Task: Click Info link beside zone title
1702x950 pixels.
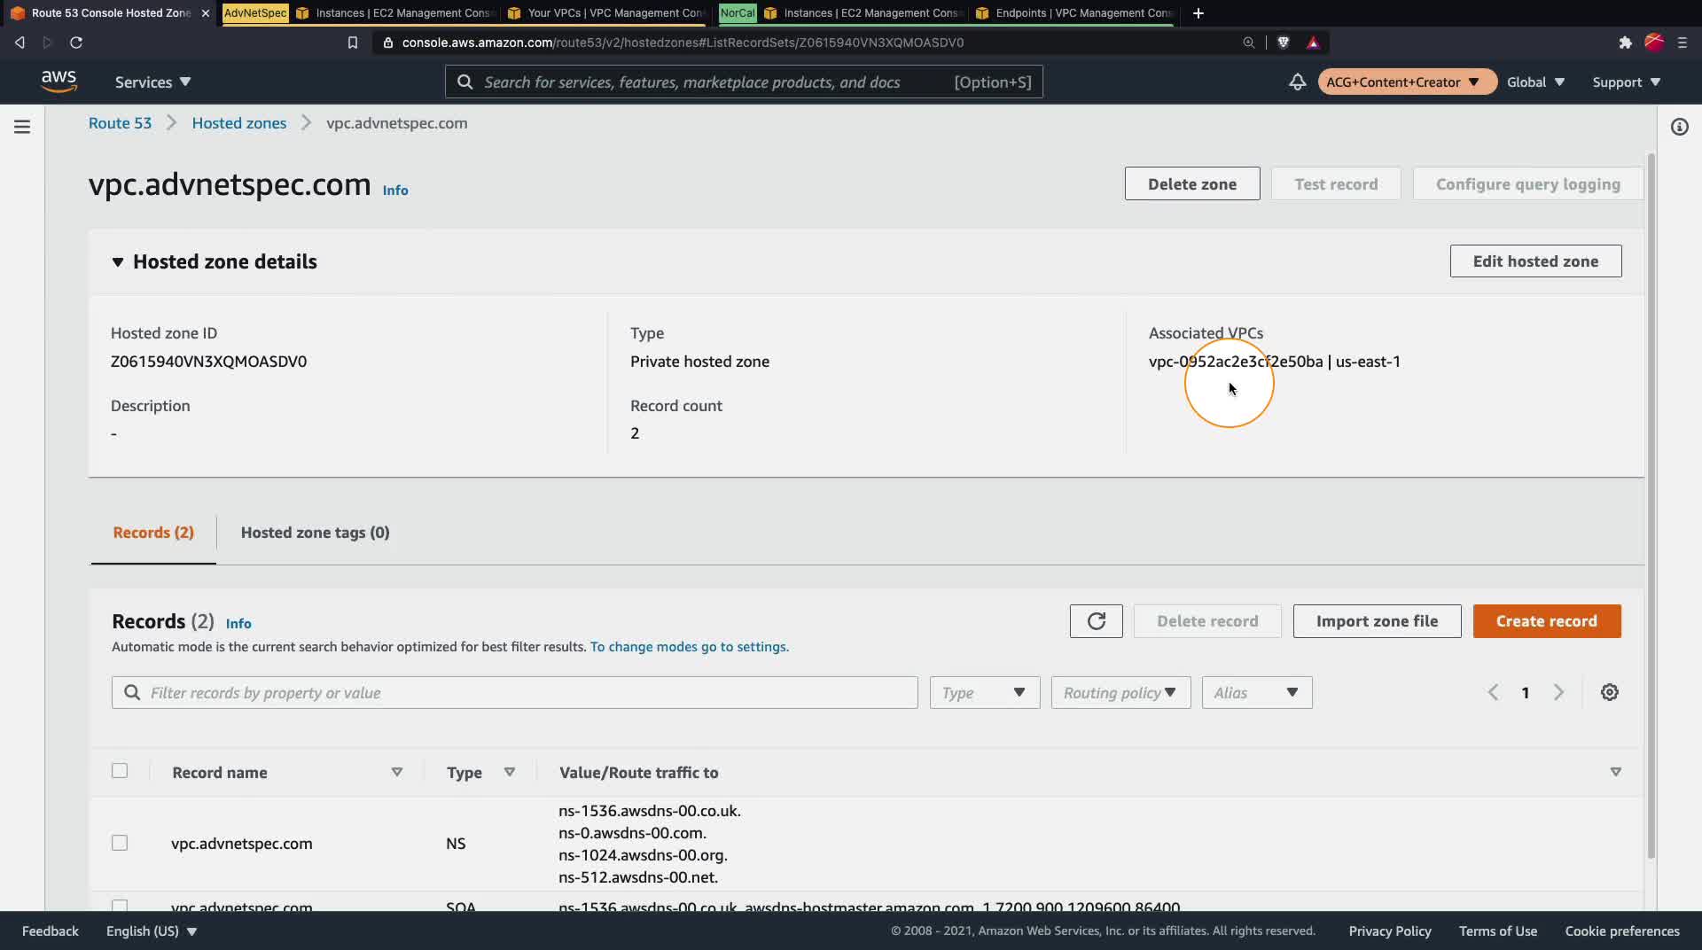Action: (x=395, y=190)
